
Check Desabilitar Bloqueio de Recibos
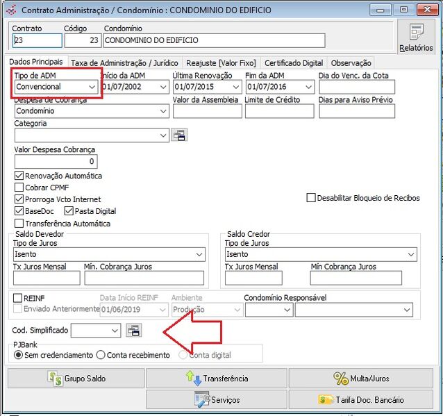point(311,198)
